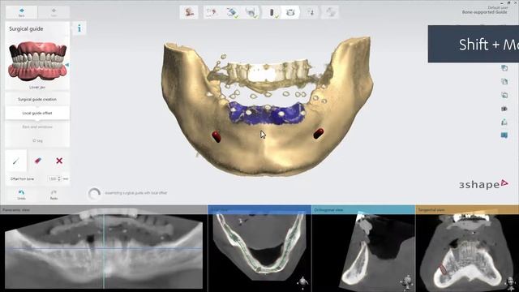The image size is (519, 292).
Task: Open the Bars and windows step
Action: point(37,127)
